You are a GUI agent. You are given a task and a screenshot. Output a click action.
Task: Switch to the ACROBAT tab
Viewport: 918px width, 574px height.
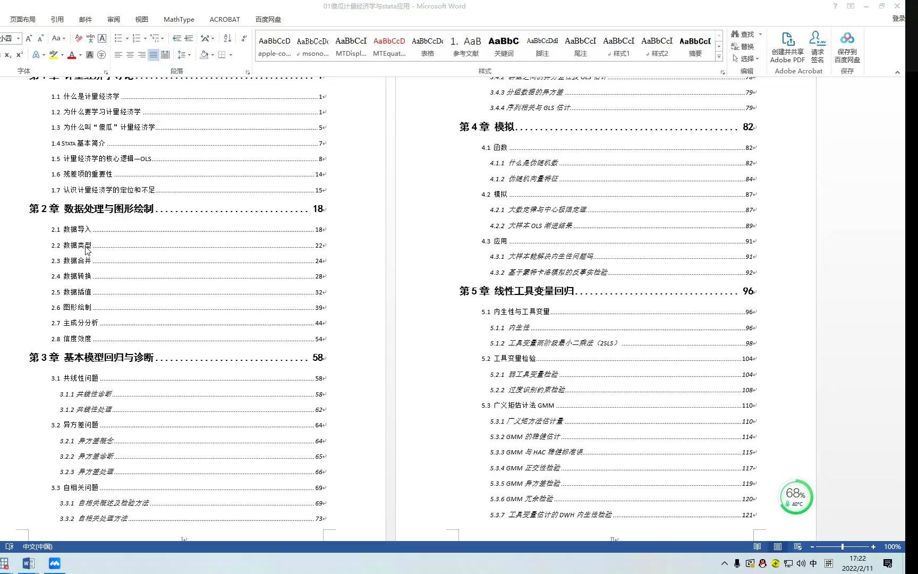225,19
